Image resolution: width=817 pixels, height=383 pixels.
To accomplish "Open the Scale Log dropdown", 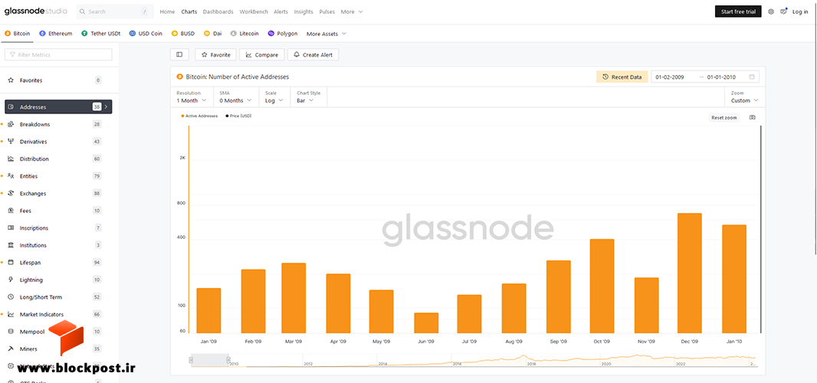I will pyautogui.click(x=274, y=97).
